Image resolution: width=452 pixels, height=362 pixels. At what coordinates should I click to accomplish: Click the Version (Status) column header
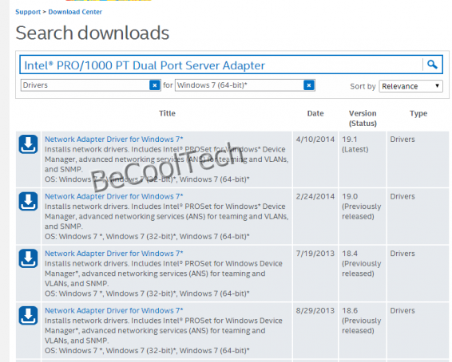coord(363,118)
